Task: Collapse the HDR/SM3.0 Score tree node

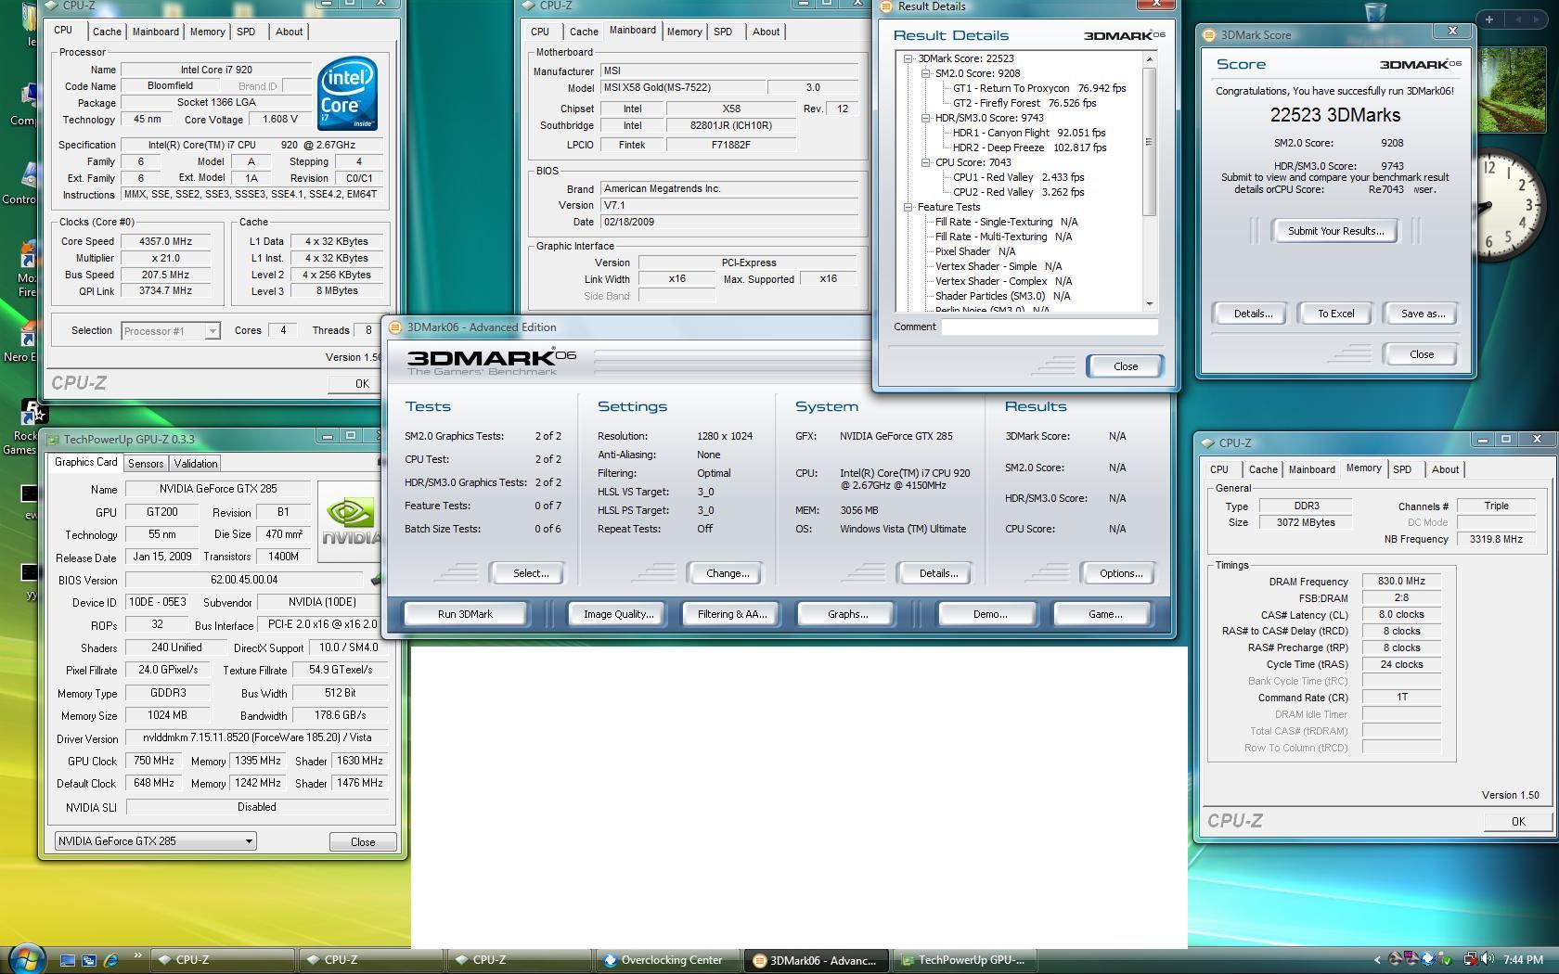Action: pos(925,118)
